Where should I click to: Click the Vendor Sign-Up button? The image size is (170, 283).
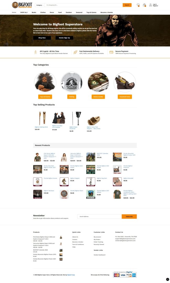(x=64, y=38)
